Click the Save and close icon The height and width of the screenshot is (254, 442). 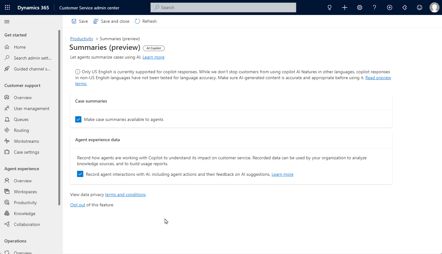[96, 21]
